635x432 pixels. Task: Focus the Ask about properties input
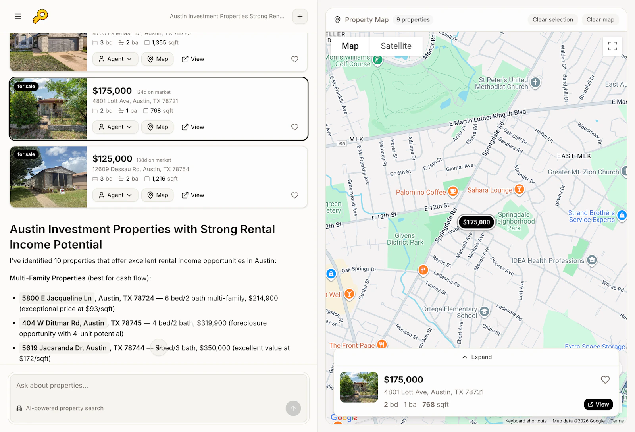click(x=159, y=386)
